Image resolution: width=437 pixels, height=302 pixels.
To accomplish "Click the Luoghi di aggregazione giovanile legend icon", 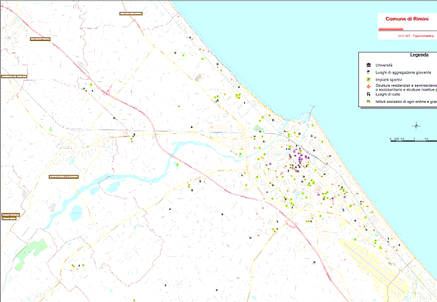I will pyautogui.click(x=368, y=72).
